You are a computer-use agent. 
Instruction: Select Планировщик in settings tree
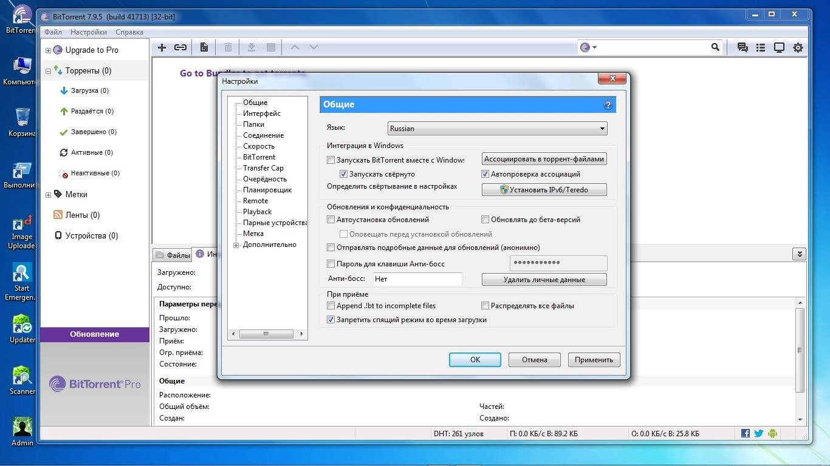pyautogui.click(x=267, y=190)
